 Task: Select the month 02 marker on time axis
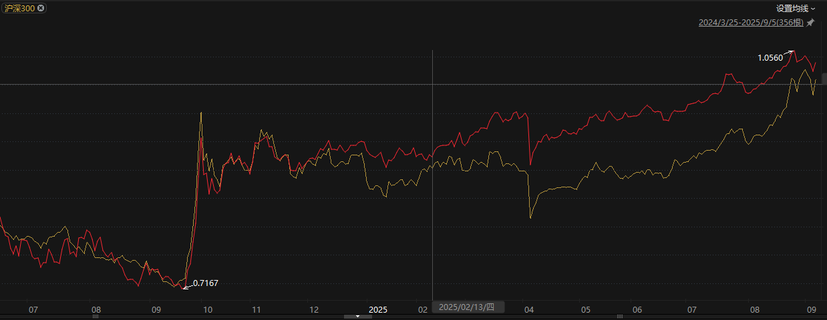[x=422, y=310]
